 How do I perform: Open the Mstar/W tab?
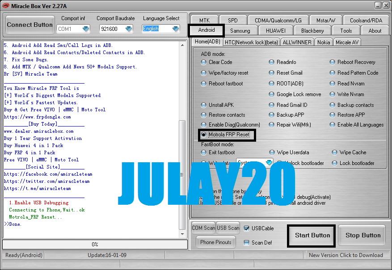pyautogui.click(x=326, y=20)
